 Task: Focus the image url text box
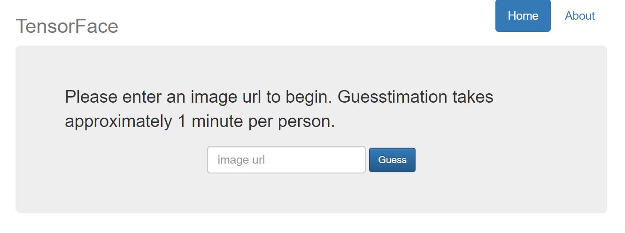(286, 160)
